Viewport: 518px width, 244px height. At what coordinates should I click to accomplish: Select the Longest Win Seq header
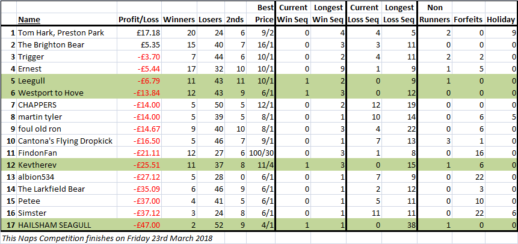tap(328, 14)
